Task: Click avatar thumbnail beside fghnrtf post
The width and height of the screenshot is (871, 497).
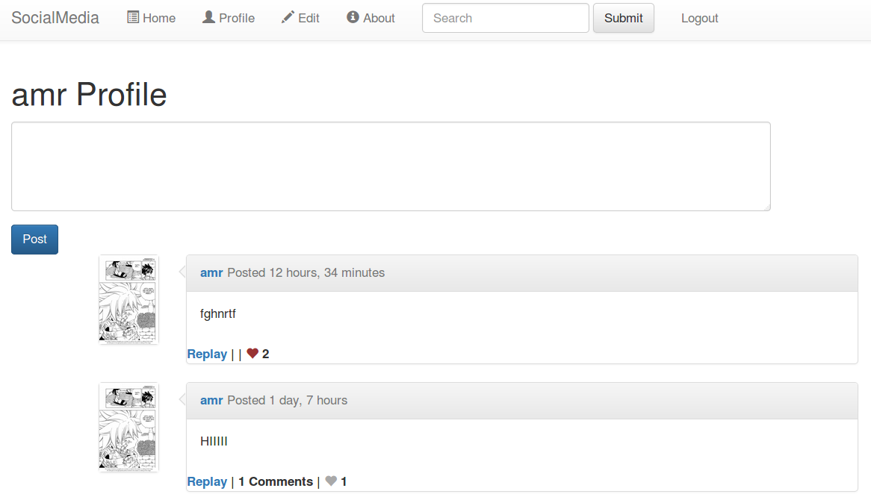Action: 129,299
